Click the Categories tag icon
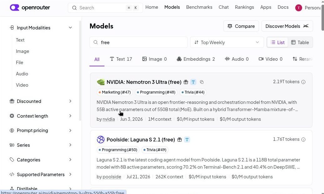 click(12, 160)
